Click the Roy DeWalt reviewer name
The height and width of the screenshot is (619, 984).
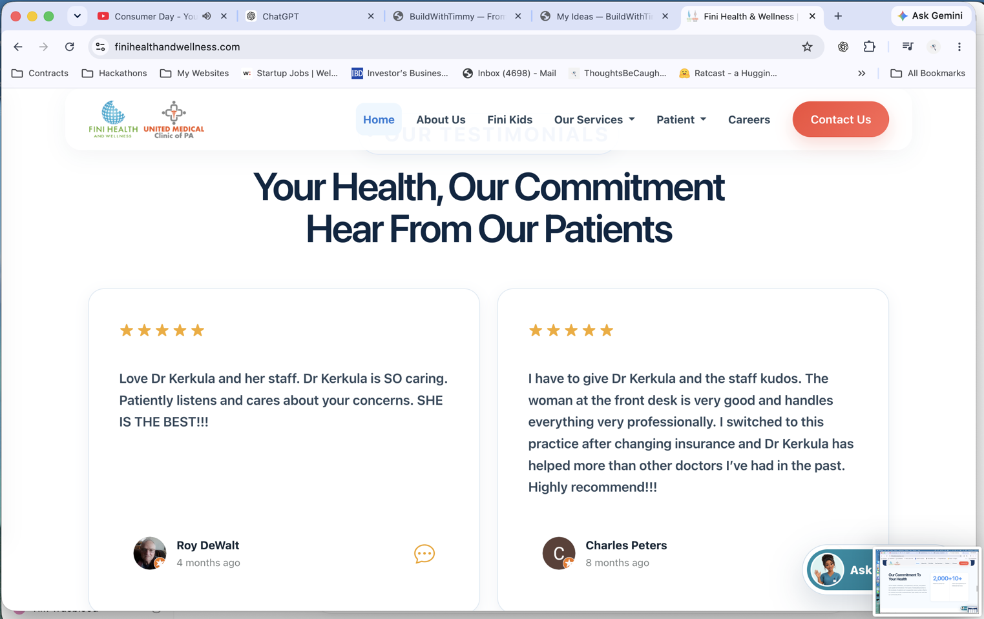(208, 545)
